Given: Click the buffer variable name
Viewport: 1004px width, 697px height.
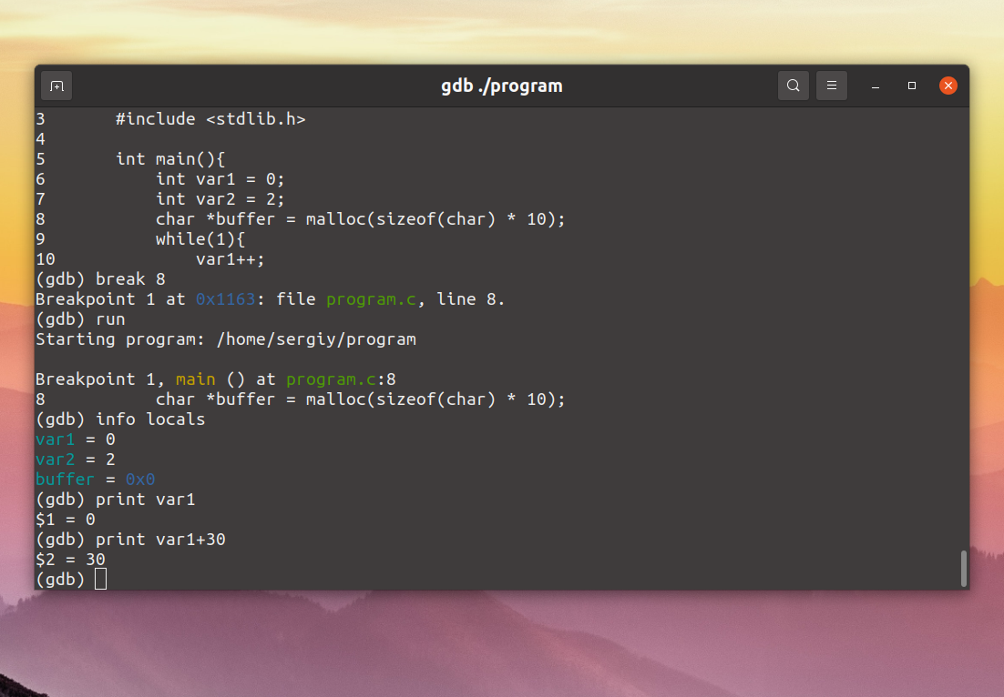Looking at the screenshot, I should pos(65,479).
